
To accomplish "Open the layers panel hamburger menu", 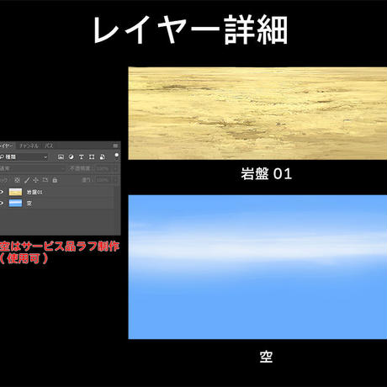I will [x=115, y=146].
